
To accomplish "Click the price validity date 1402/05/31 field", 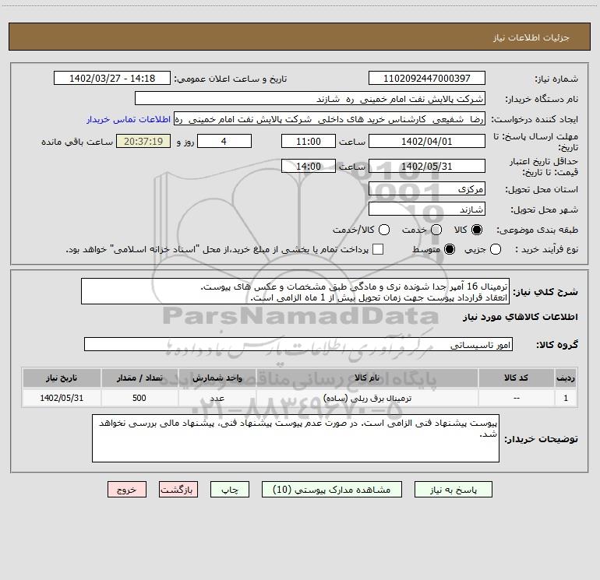I will 427,166.
